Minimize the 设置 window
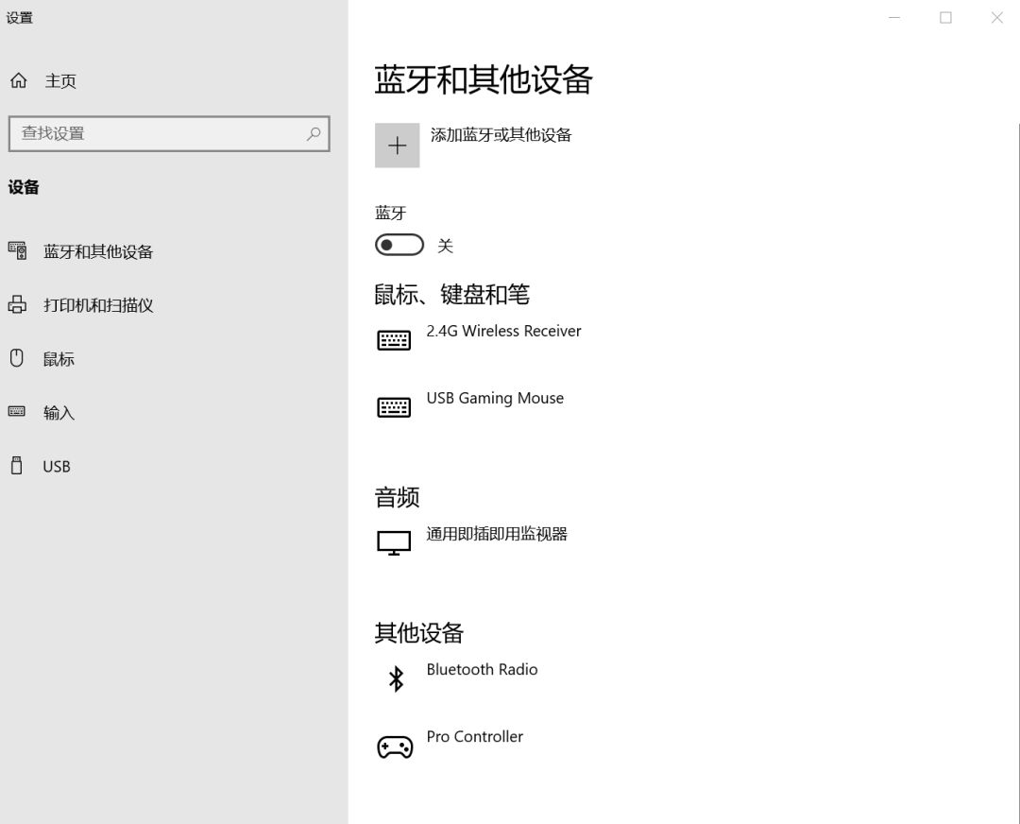This screenshot has width=1020, height=824. [x=894, y=18]
